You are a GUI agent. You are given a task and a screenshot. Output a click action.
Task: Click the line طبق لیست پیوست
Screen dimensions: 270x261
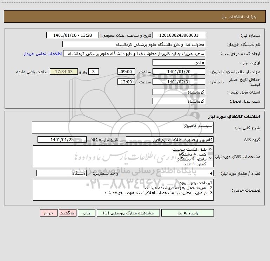tap(189, 149)
